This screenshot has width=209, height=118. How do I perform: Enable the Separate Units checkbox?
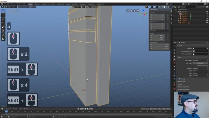coord(207,66)
